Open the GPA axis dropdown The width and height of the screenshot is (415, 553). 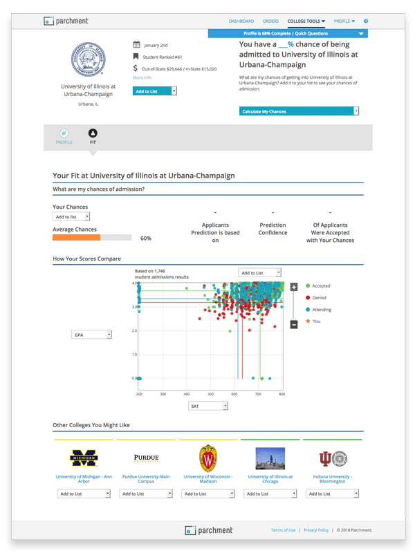tap(91, 335)
